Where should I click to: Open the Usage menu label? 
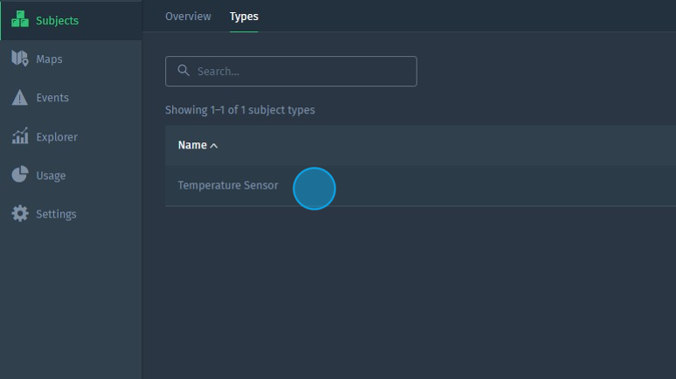[x=51, y=176]
